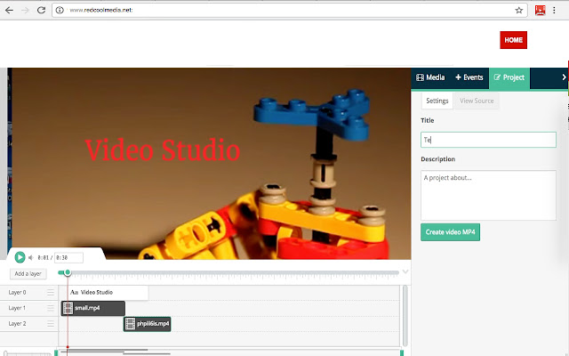Screen dimensions: 569x356
Task: Reload the page in the browser
Action: click(42, 11)
